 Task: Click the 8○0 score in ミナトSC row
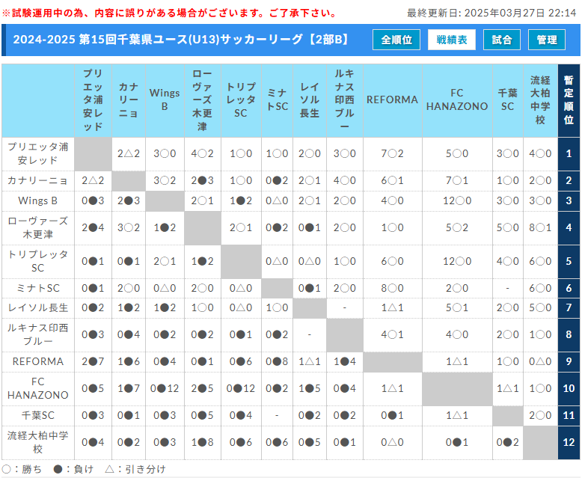pos(392,288)
